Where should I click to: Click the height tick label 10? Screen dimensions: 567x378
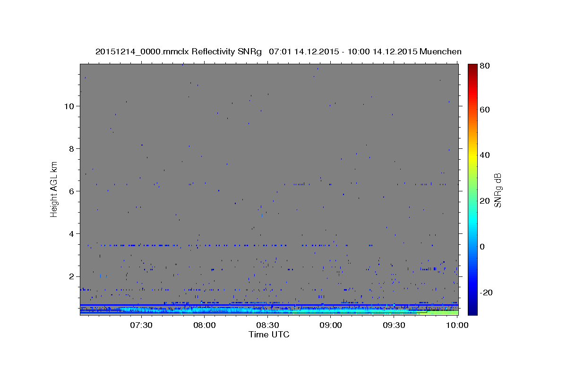69,106
